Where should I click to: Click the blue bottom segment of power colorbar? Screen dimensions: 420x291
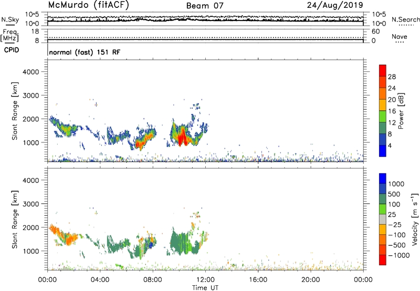point(383,151)
